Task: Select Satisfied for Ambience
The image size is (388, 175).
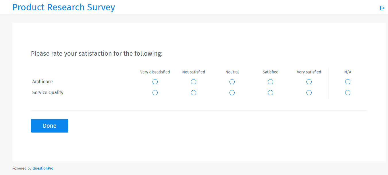Action: 271,82
